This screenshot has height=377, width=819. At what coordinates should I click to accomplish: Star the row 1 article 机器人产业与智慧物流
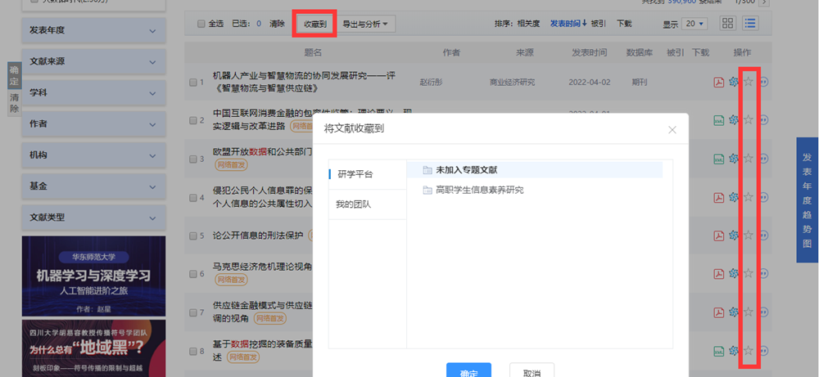(748, 82)
